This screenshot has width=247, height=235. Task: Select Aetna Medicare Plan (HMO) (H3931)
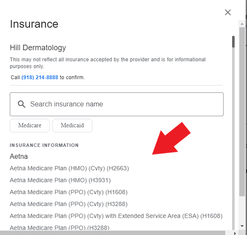[60, 180]
